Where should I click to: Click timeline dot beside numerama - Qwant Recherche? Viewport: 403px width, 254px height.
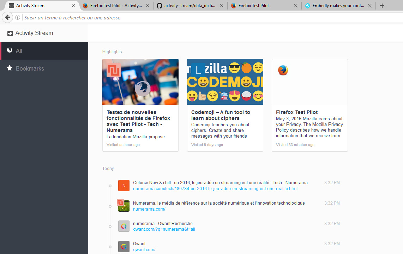pyautogui.click(x=110, y=226)
